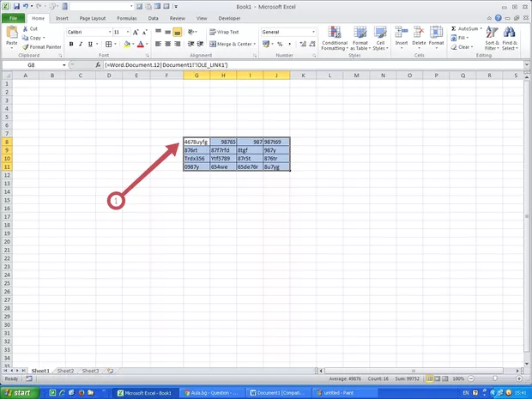Click inside the formula bar text
This screenshot has height=399, width=532.
pos(257,65)
